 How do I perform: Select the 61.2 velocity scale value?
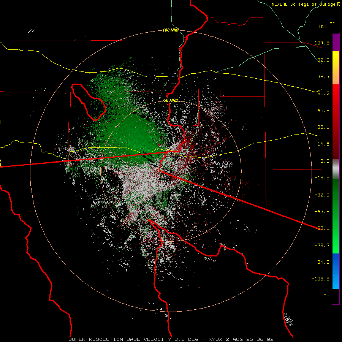(x=323, y=93)
